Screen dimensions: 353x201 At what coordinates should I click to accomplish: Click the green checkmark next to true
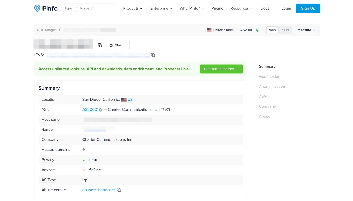tap(84, 160)
